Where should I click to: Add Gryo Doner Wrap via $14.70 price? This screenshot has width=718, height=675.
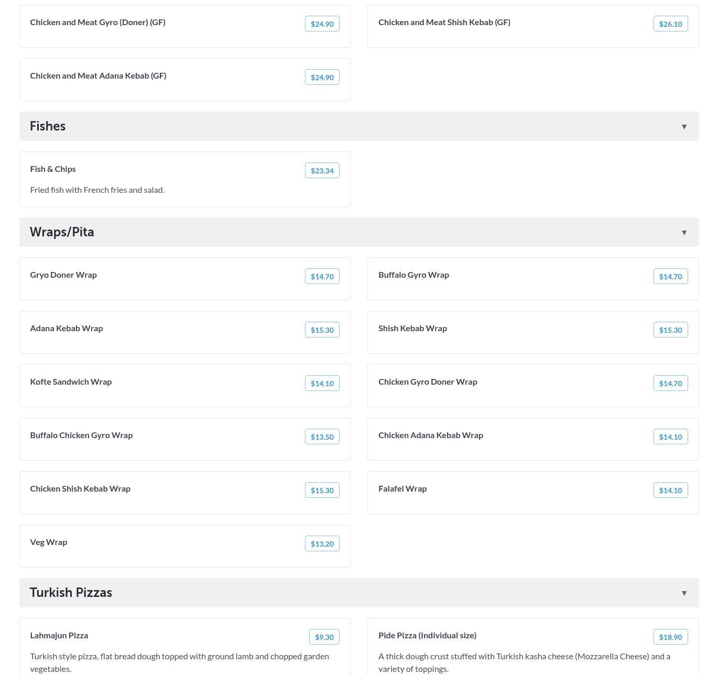click(322, 276)
